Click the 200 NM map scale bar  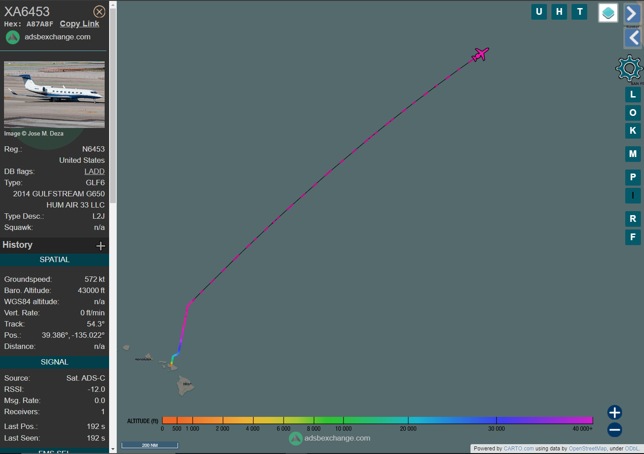point(150,445)
